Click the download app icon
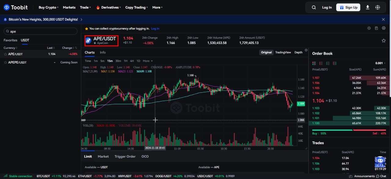Viewport: 391px width, 179px height. [367, 7]
